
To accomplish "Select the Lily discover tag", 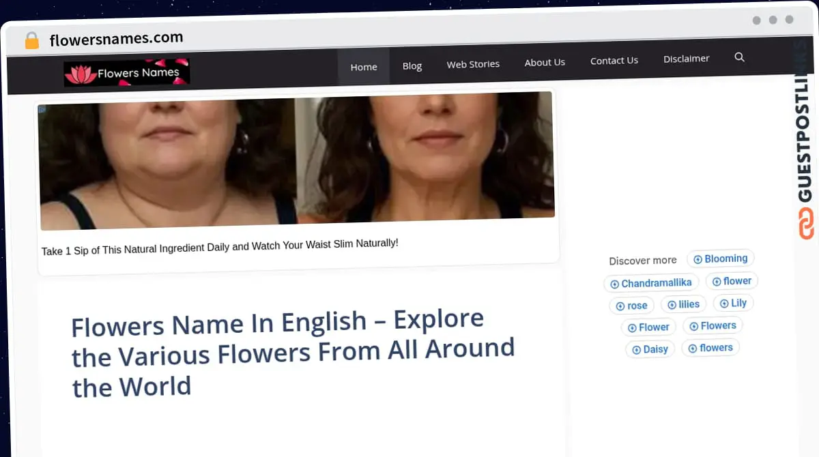I will click(x=733, y=303).
